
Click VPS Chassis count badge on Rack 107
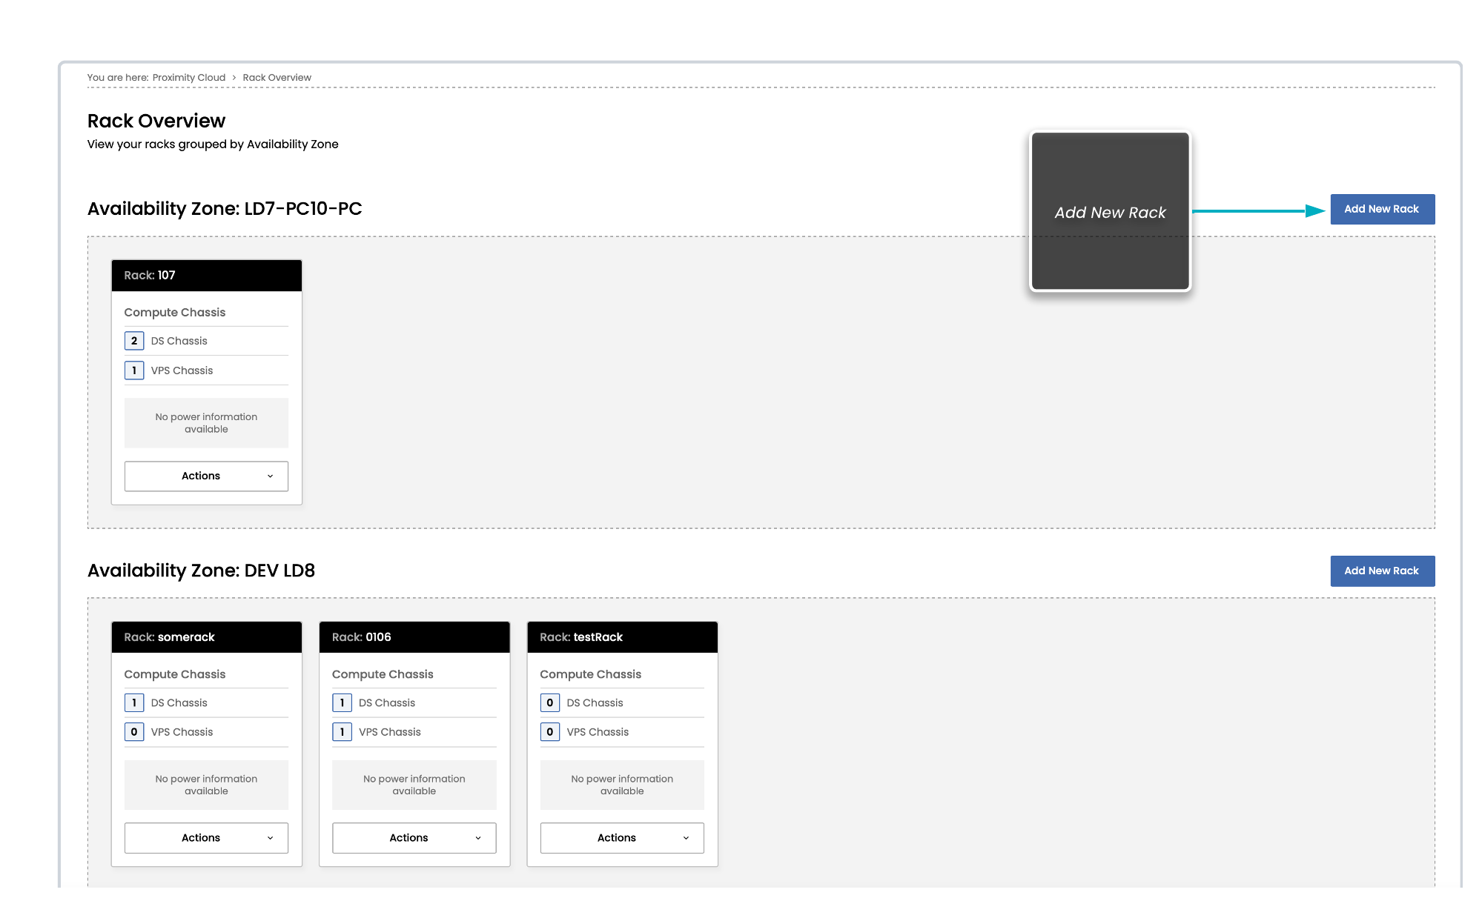134,370
